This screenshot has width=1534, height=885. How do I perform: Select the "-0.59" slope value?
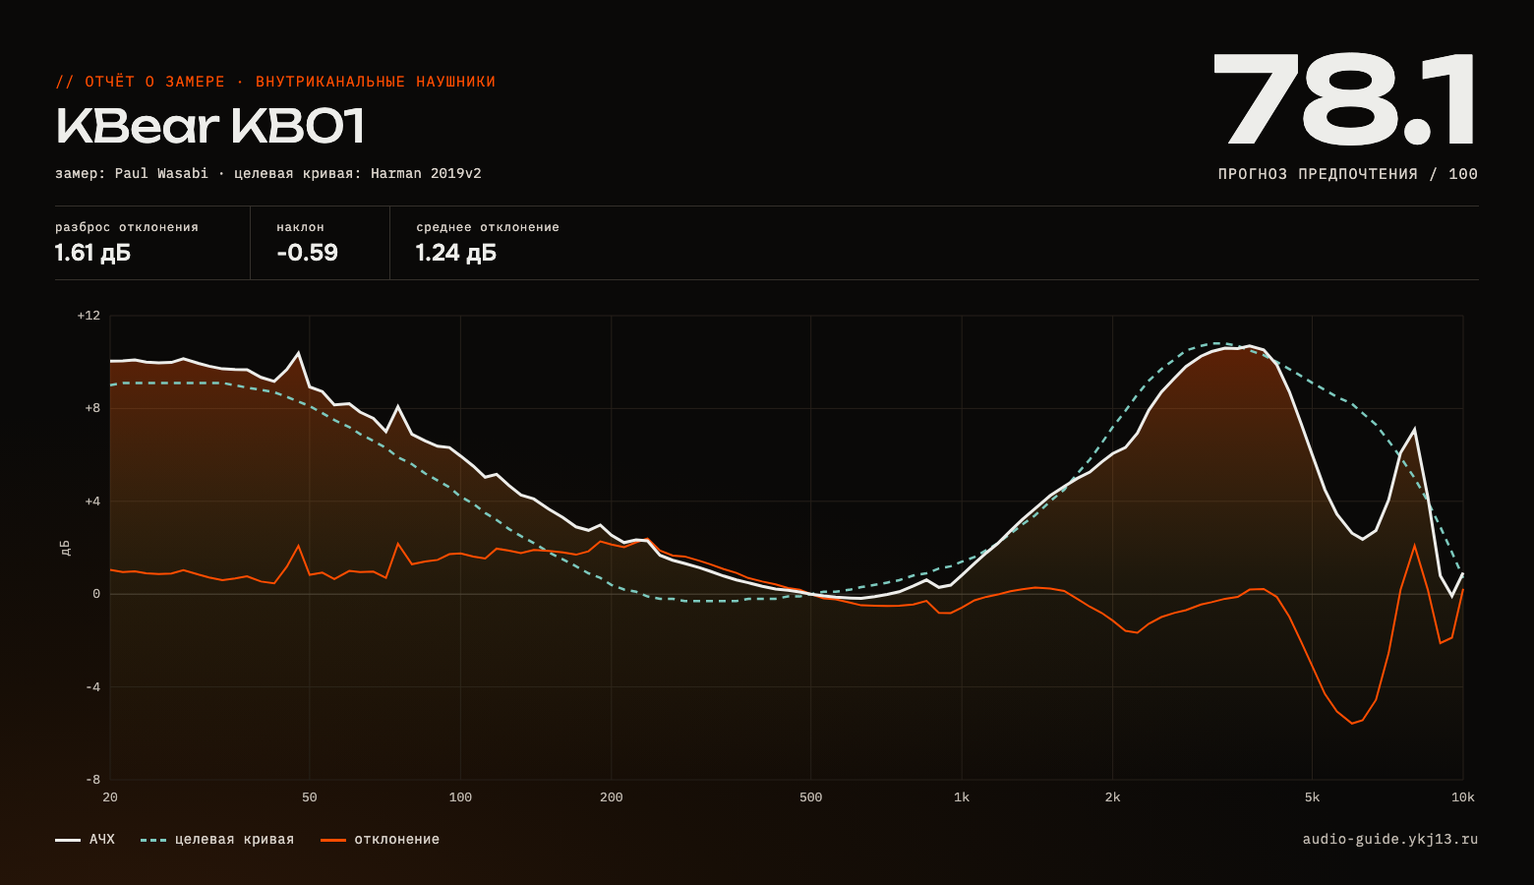(x=307, y=253)
